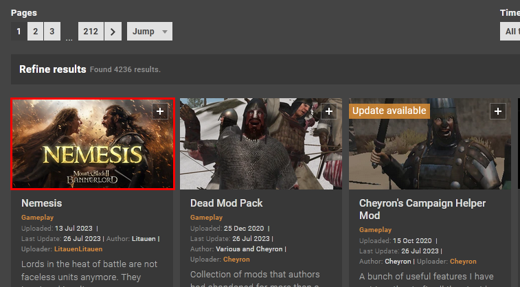Go to the next page with the arrow button

113,32
